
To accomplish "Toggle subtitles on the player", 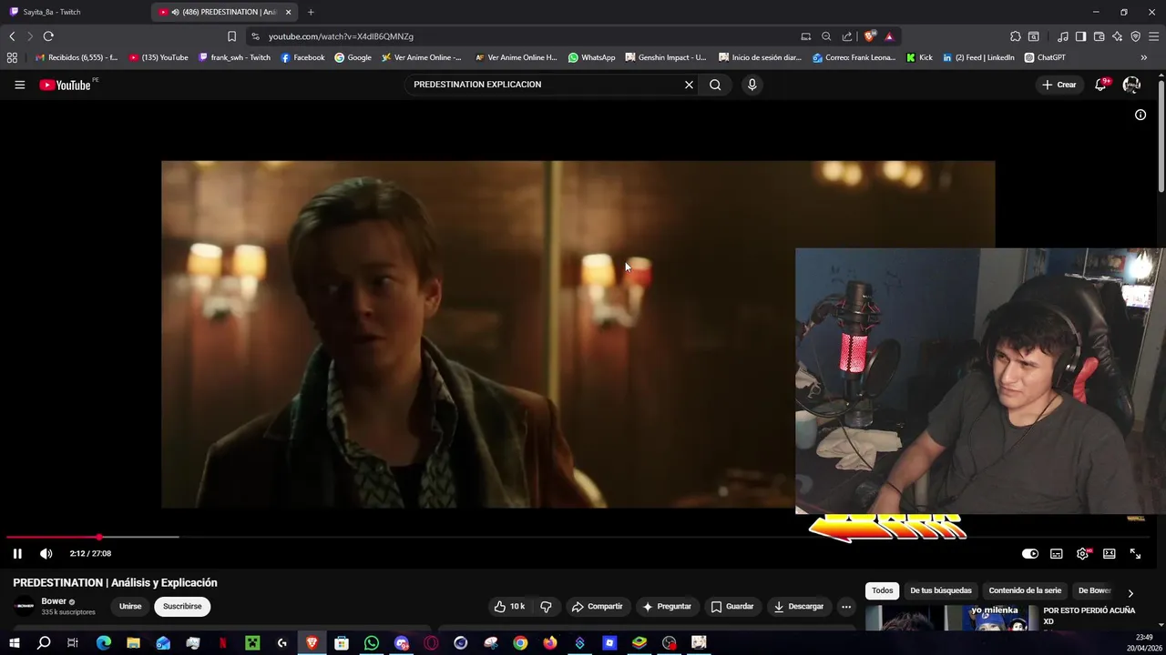I will [1056, 553].
